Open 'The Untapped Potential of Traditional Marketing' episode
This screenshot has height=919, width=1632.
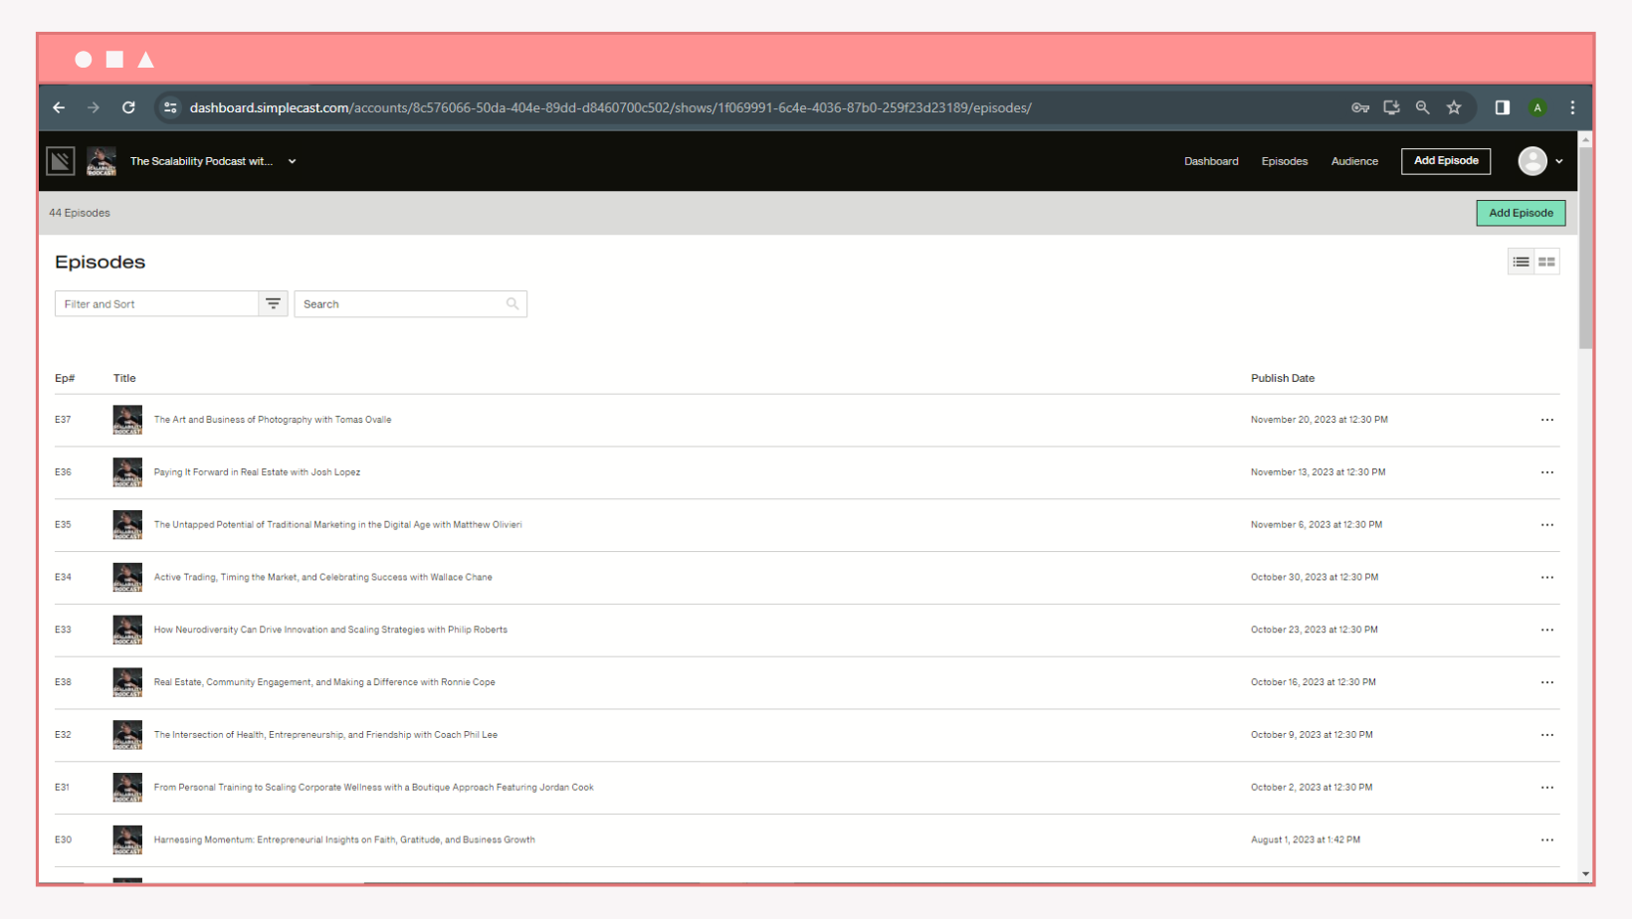point(337,525)
